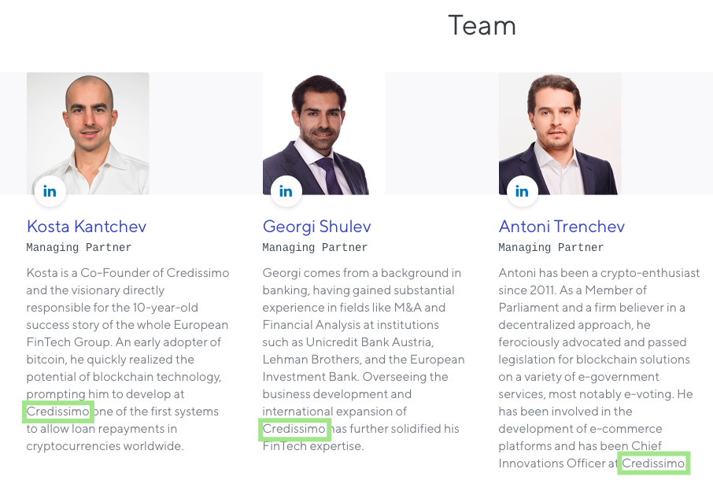Click the words Lehman Brothers in Georgi's bio

(312, 360)
